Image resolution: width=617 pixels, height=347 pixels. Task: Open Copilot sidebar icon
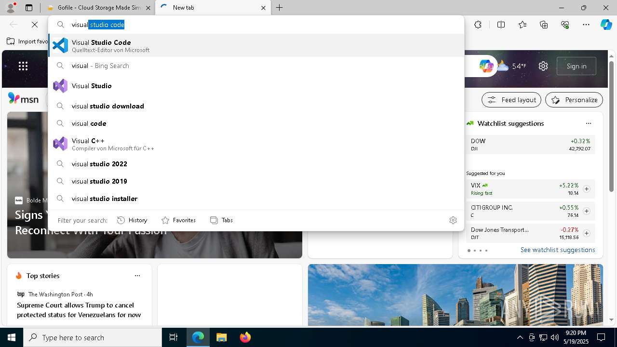coord(606,25)
